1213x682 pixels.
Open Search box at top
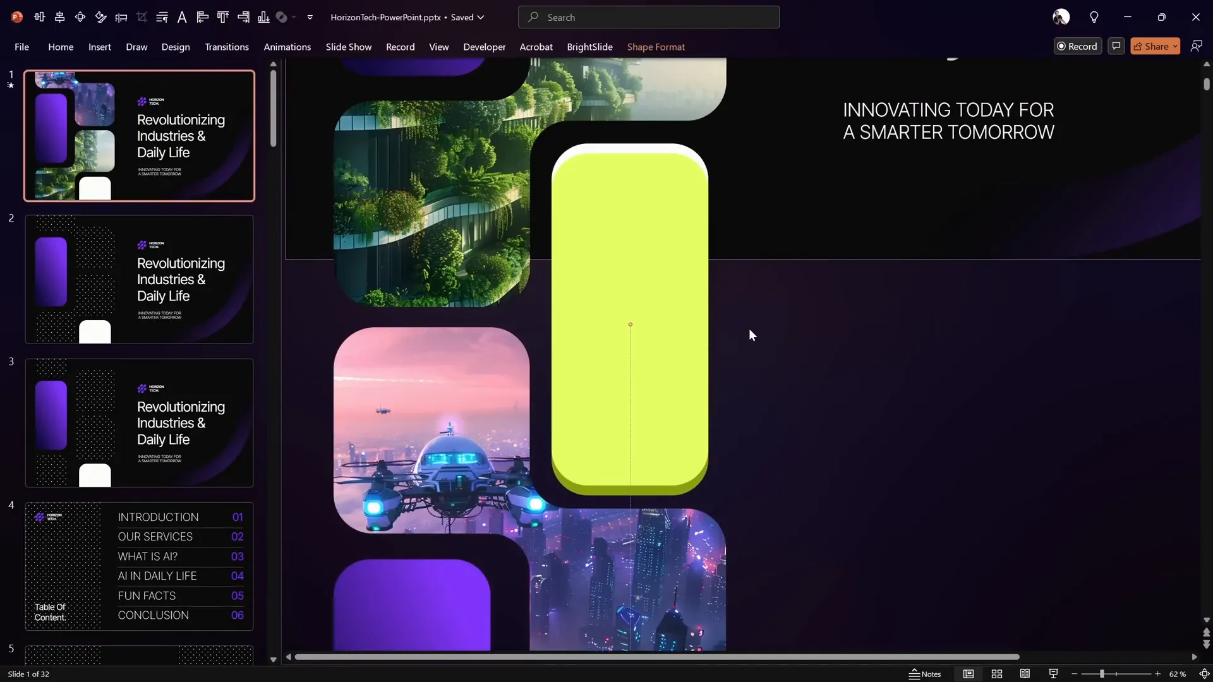649,17
